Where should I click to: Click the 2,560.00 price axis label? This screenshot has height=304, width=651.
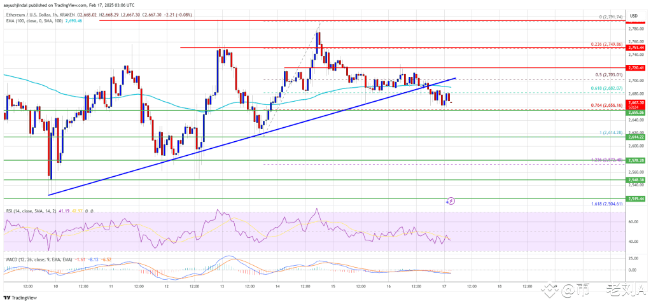[x=636, y=172]
